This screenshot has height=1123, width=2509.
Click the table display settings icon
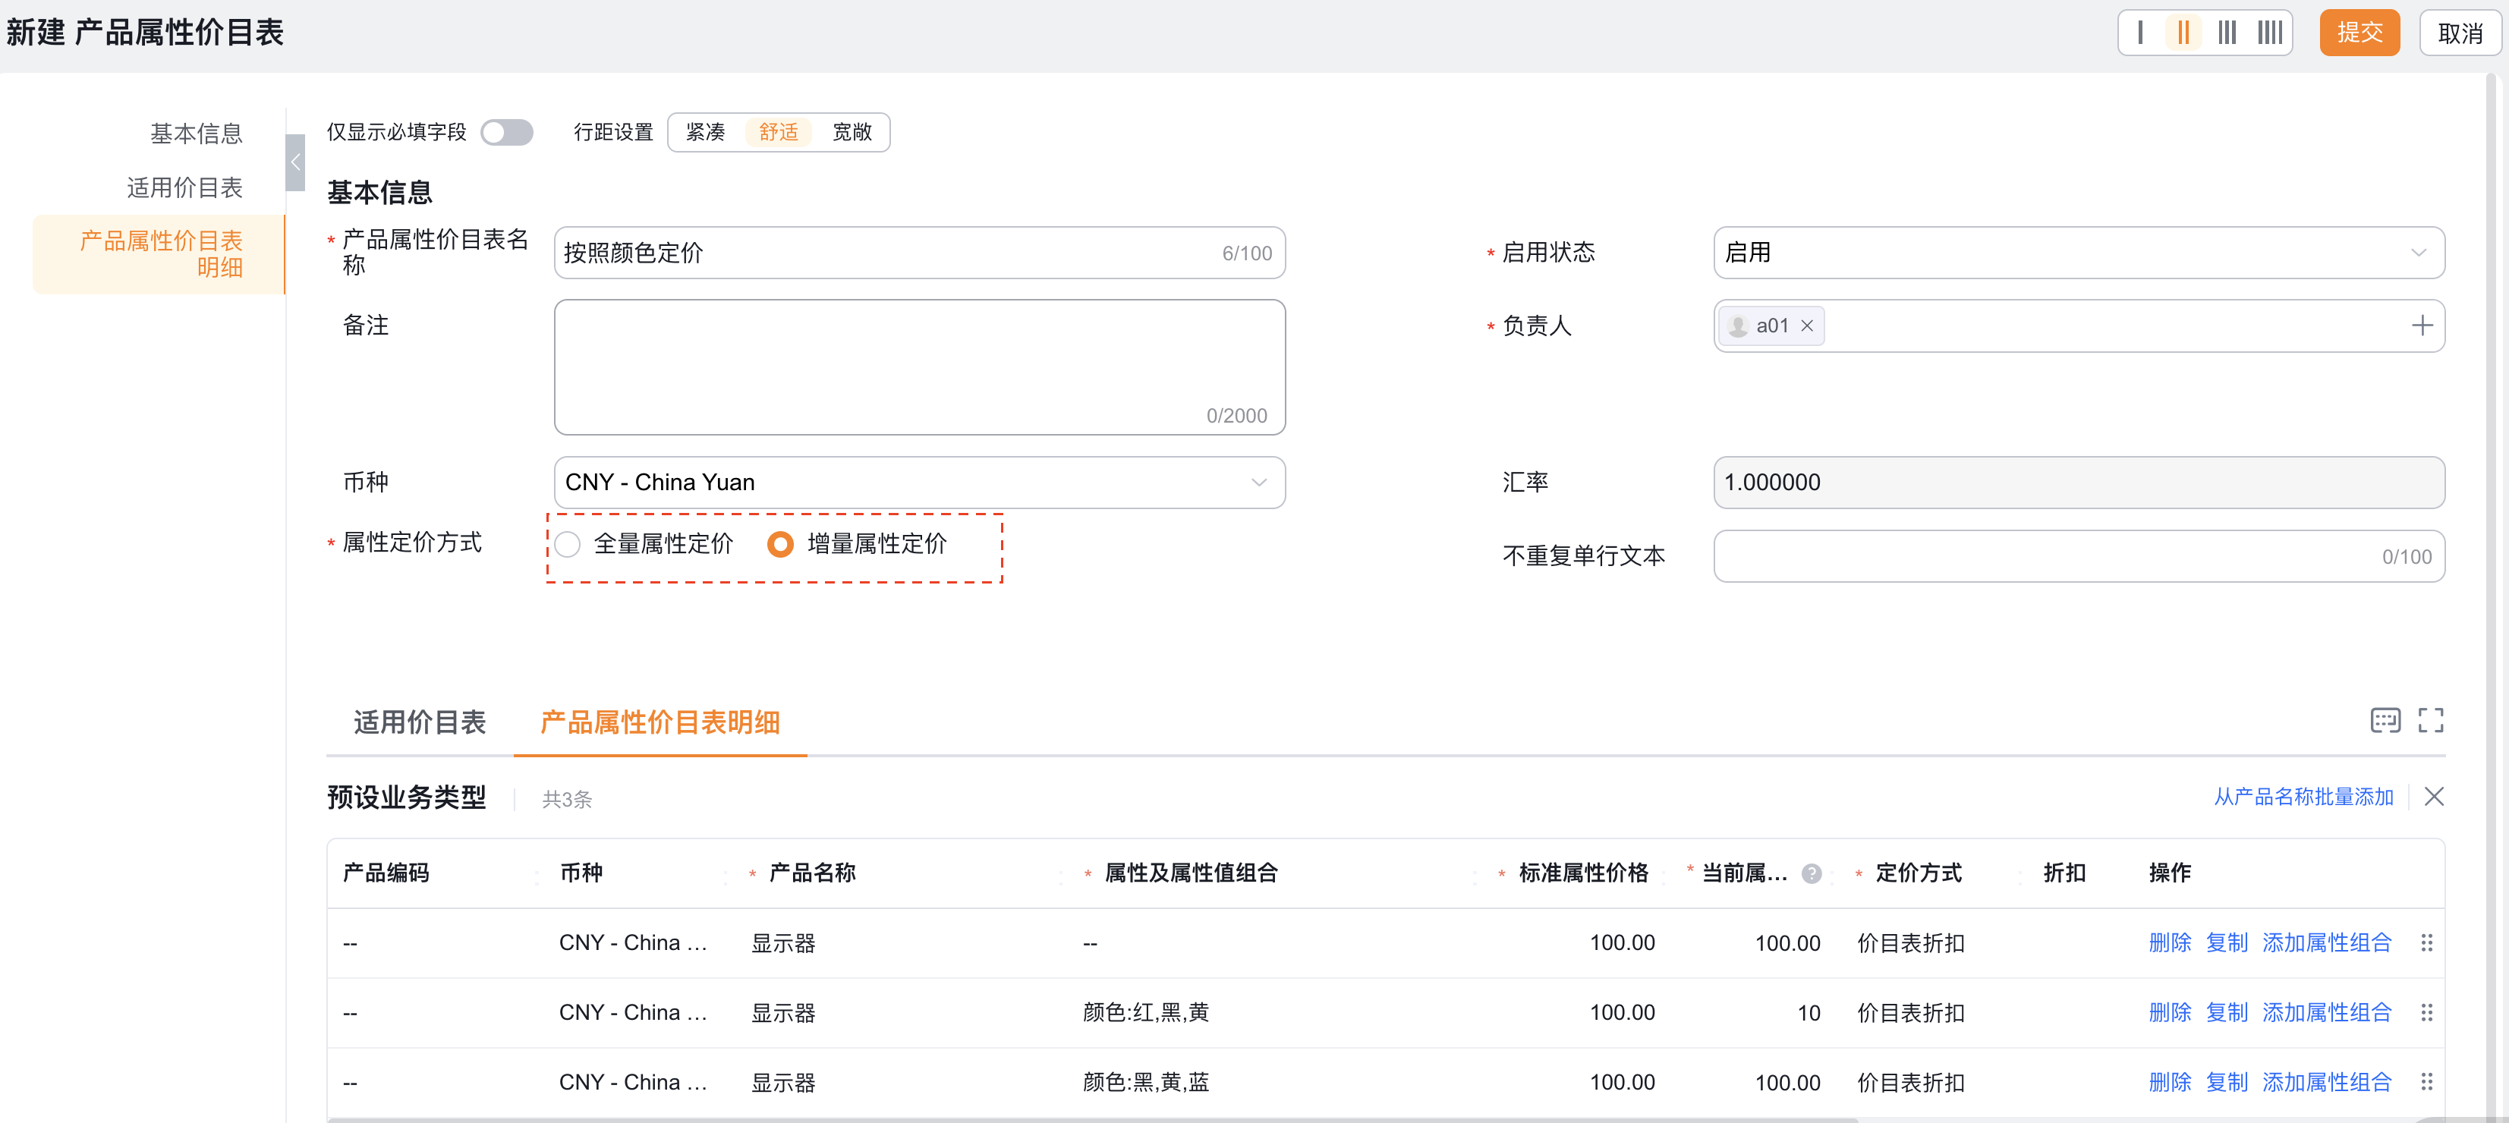point(2385,721)
